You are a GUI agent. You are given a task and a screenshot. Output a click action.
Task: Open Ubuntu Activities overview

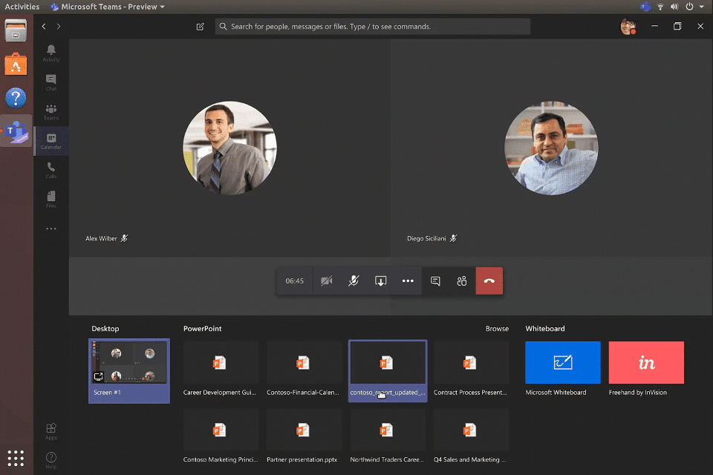pyautogui.click(x=22, y=7)
